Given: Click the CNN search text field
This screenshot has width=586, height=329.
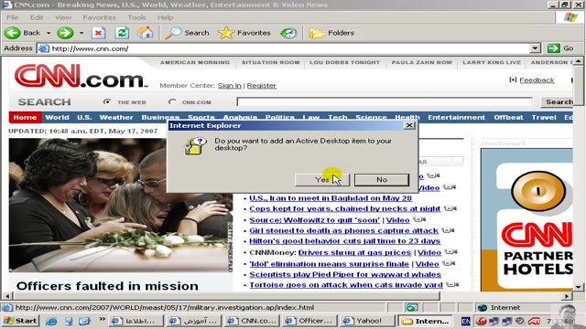Looking at the screenshot, I should (x=385, y=101).
